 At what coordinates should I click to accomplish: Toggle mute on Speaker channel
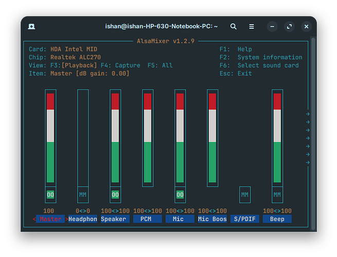click(x=115, y=195)
